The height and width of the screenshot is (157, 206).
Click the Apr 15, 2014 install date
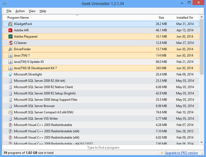pos(185,30)
